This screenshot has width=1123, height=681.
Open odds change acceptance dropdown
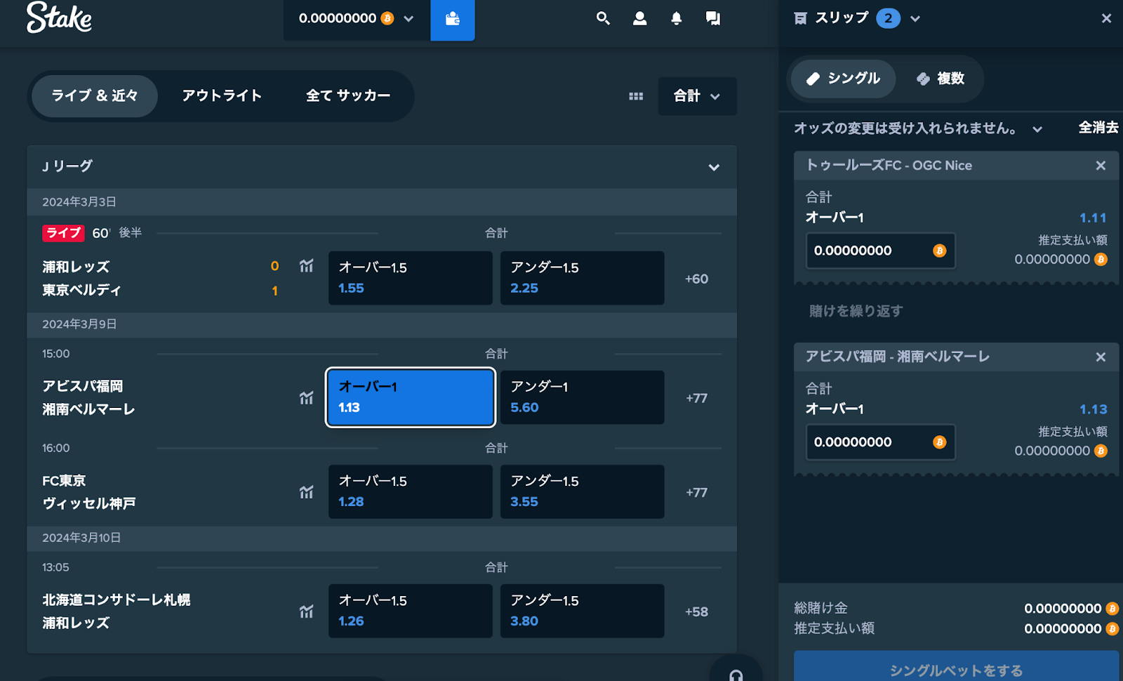coord(1037,129)
